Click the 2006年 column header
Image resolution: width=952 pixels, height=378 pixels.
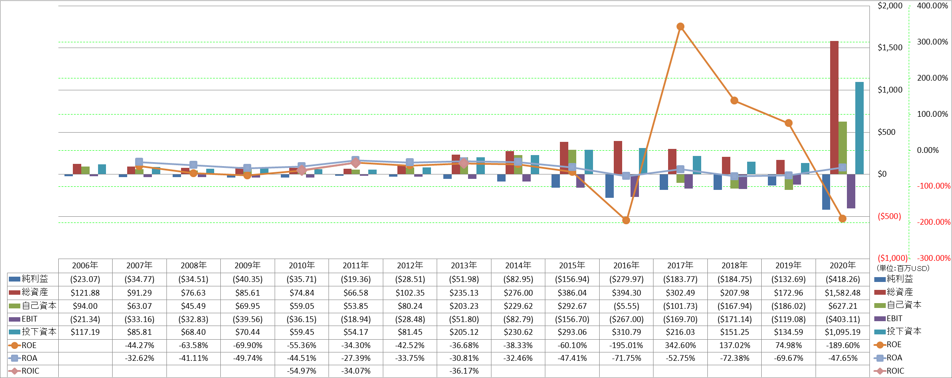(x=85, y=266)
